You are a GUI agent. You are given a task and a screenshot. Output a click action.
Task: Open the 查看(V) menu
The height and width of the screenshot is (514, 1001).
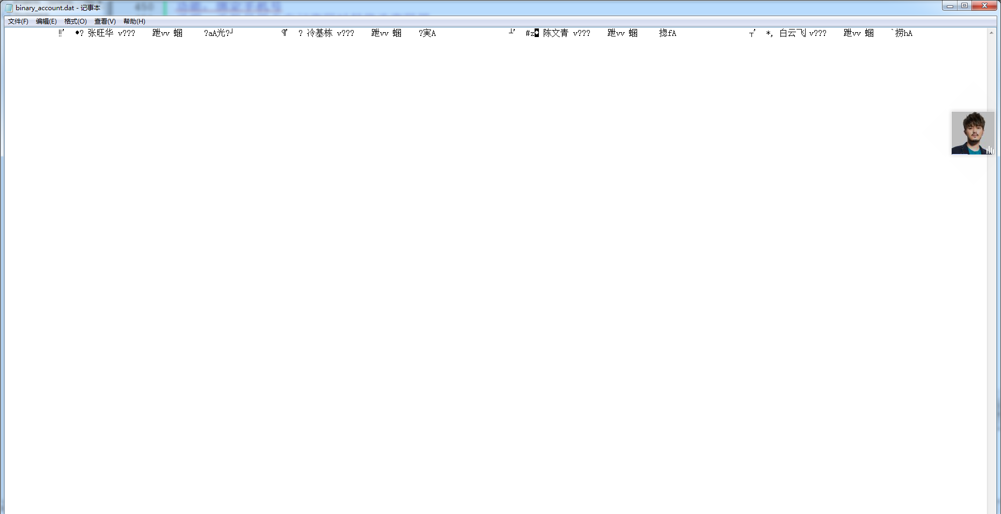point(105,21)
